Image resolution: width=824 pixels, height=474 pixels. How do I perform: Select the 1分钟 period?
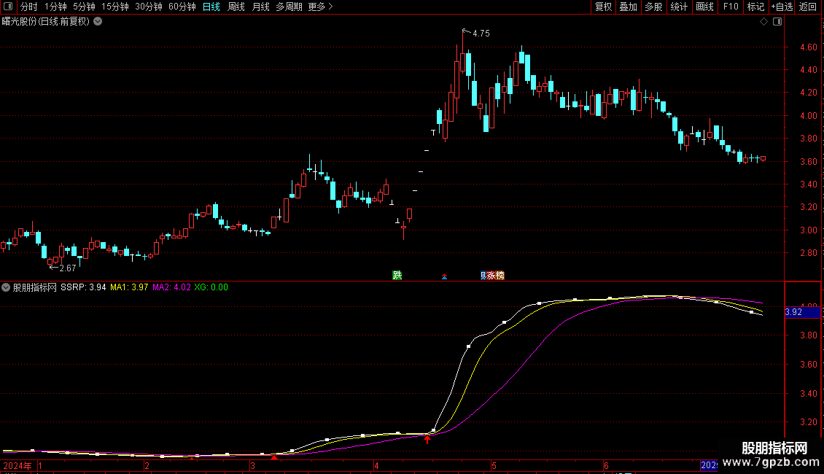(55, 7)
